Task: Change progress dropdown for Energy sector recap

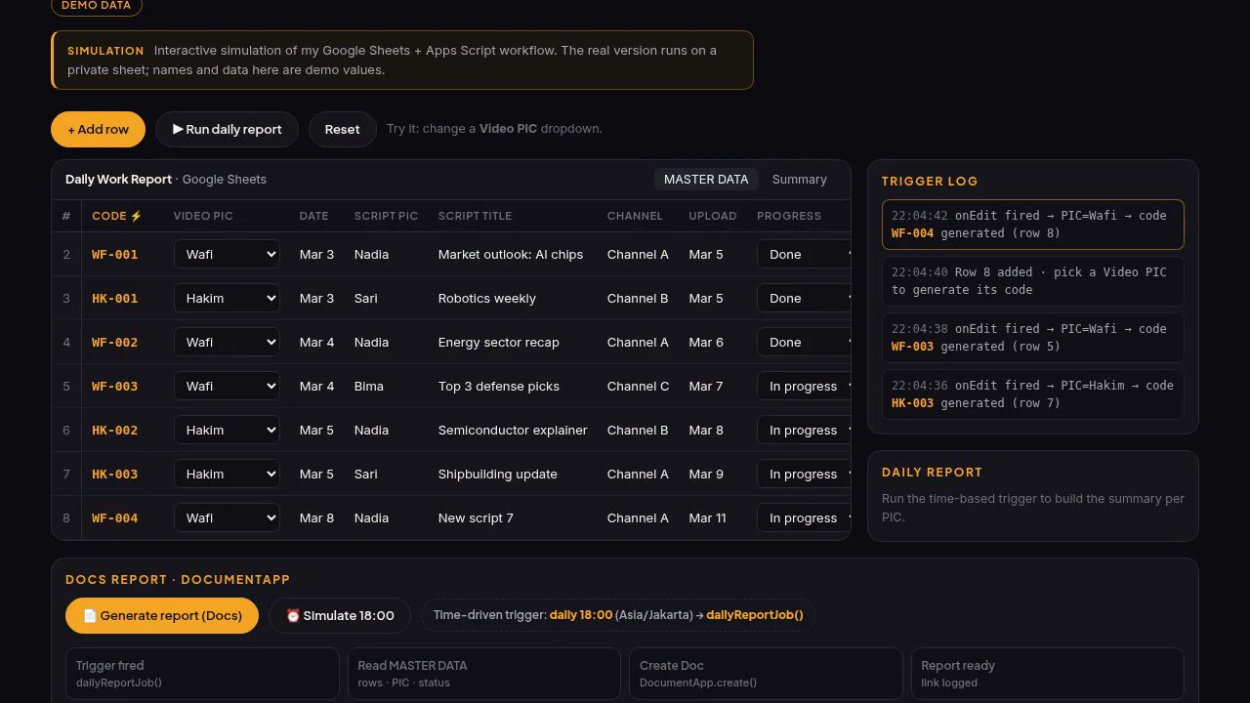Action: pyautogui.click(x=804, y=342)
